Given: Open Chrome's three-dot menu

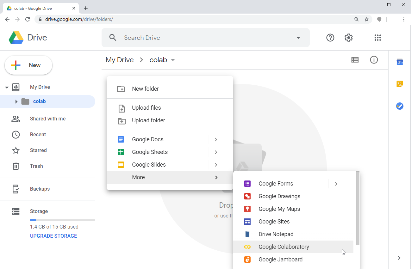Looking at the screenshot, I should pyautogui.click(x=404, y=19).
